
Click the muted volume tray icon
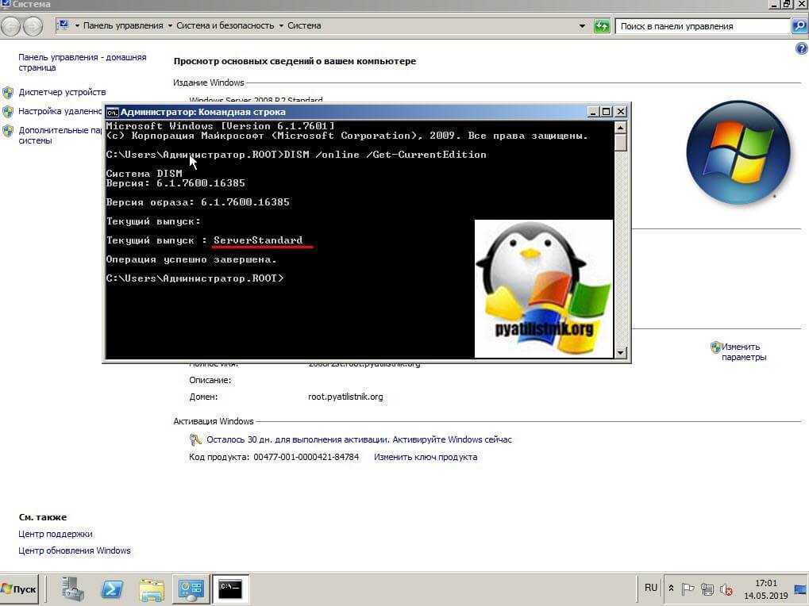click(x=726, y=589)
